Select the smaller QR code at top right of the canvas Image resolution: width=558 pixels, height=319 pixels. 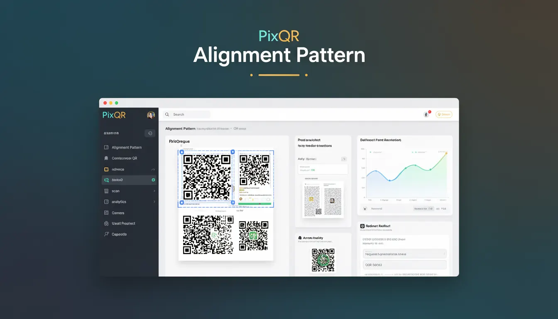click(x=255, y=170)
